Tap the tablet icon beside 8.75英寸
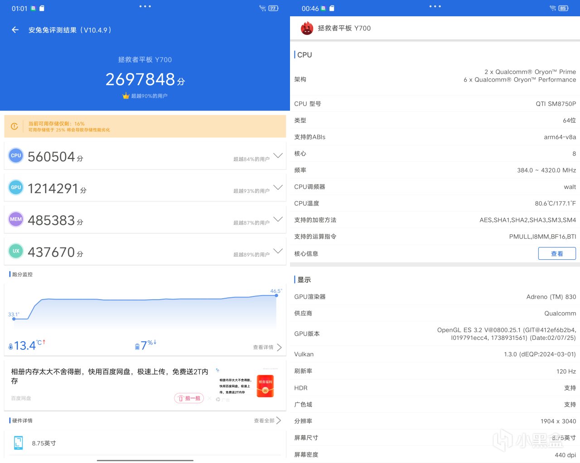This screenshot has width=580, height=463. click(x=18, y=443)
